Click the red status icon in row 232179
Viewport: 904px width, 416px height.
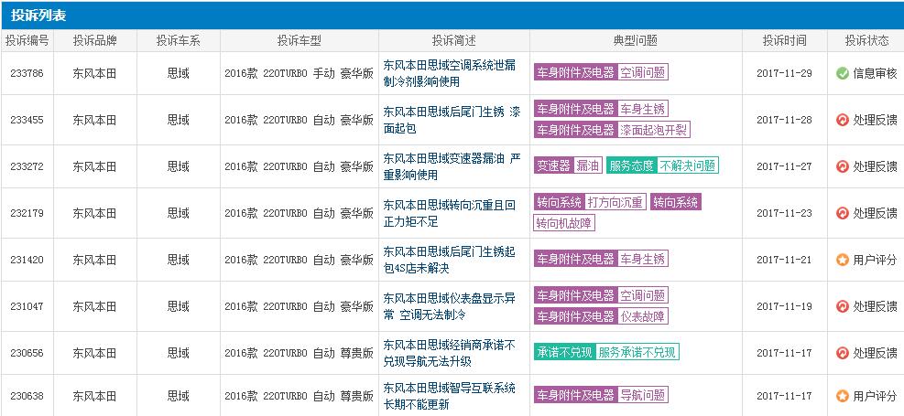(x=843, y=213)
